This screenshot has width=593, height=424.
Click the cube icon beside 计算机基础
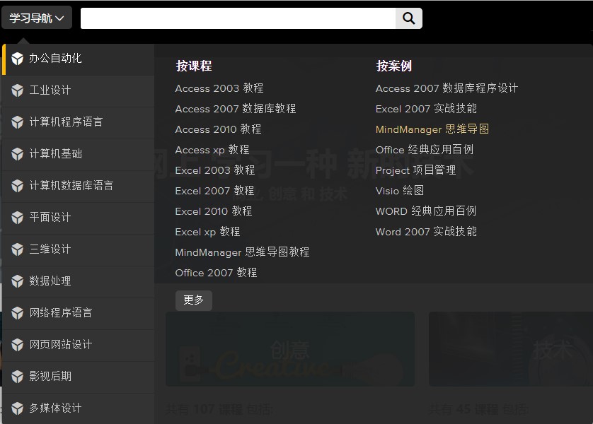pyautogui.click(x=18, y=153)
